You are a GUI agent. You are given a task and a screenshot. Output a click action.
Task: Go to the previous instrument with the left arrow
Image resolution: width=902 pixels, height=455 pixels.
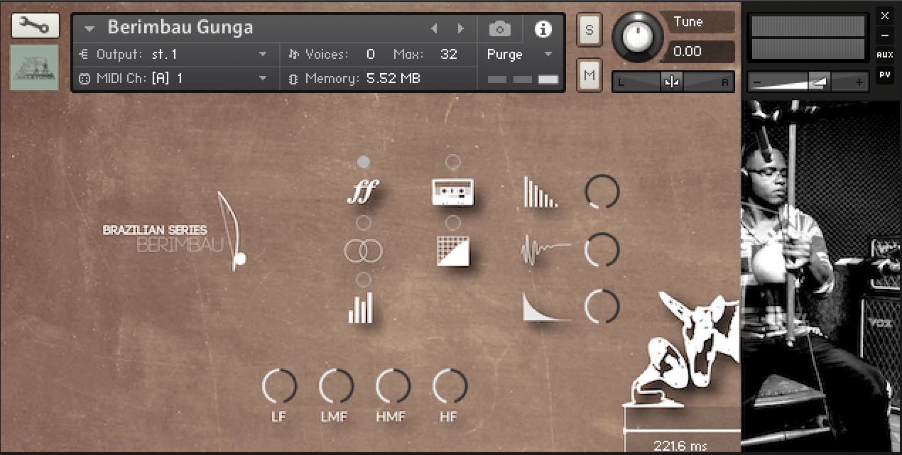[x=435, y=29]
